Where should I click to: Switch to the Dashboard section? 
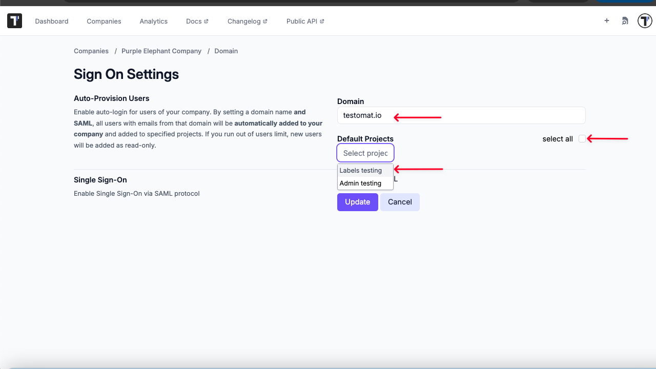(x=51, y=21)
